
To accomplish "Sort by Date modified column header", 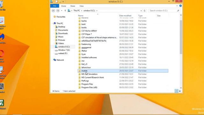I will point(125,16).
